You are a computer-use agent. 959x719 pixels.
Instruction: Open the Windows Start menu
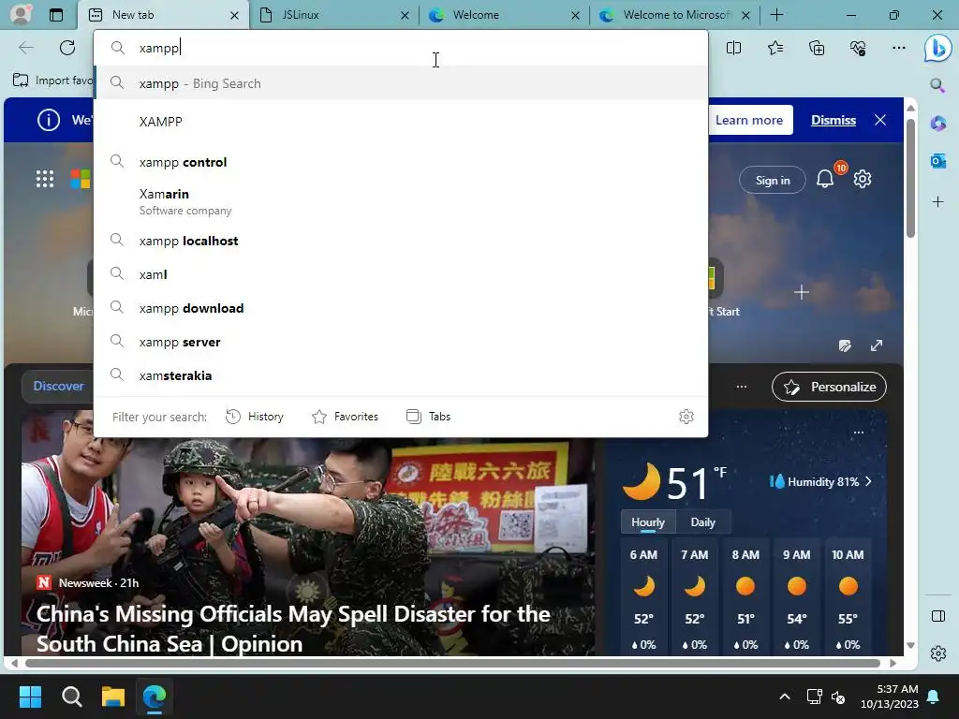coord(30,696)
